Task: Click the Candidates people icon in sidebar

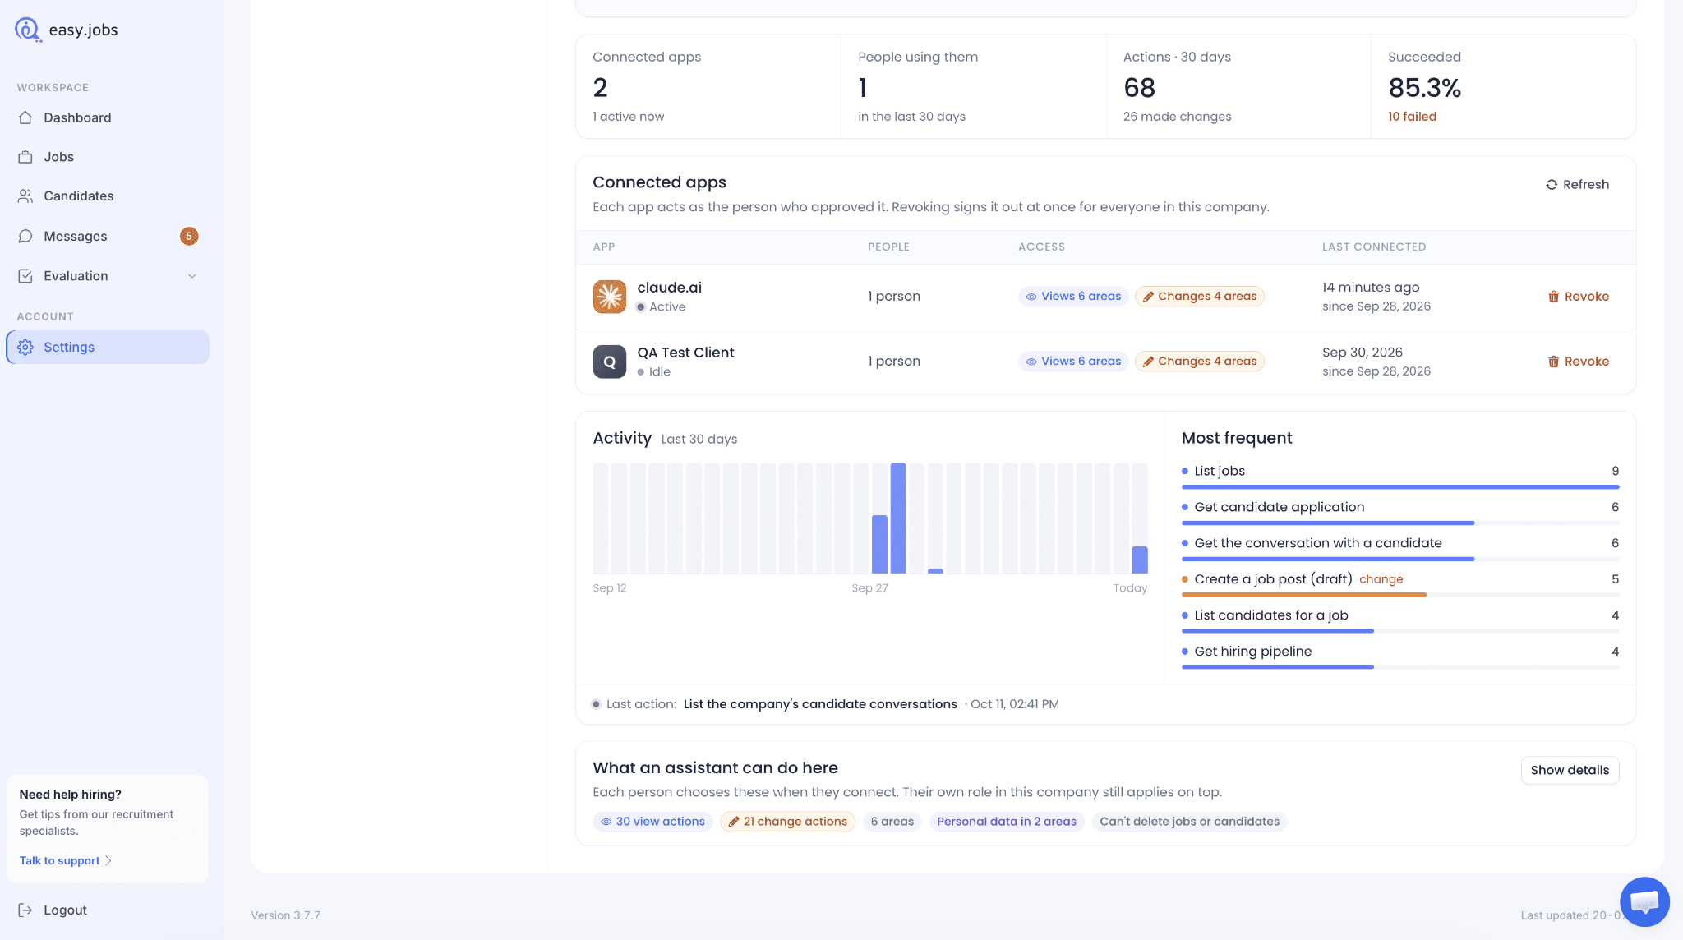Action: [x=25, y=196]
